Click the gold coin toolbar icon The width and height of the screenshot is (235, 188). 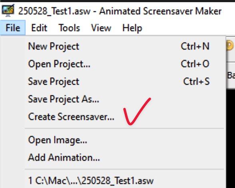(x=230, y=46)
